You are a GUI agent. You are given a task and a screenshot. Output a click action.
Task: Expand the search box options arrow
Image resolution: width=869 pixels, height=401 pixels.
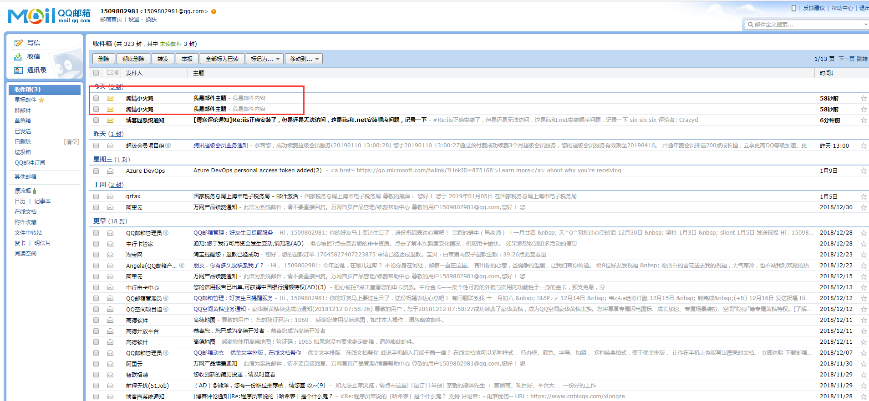click(865, 24)
